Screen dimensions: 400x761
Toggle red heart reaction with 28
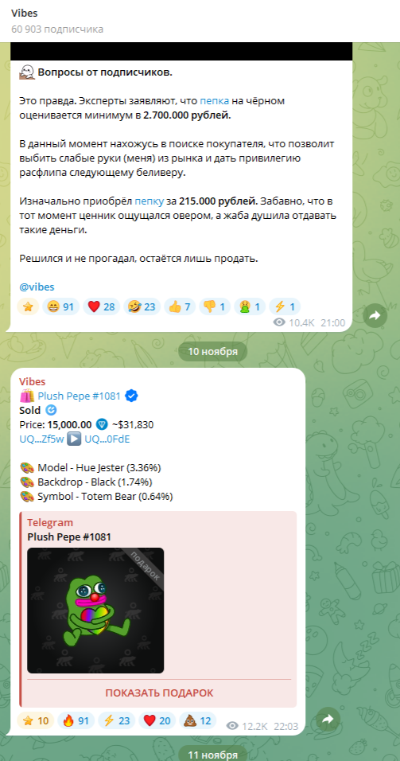(x=101, y=306)
